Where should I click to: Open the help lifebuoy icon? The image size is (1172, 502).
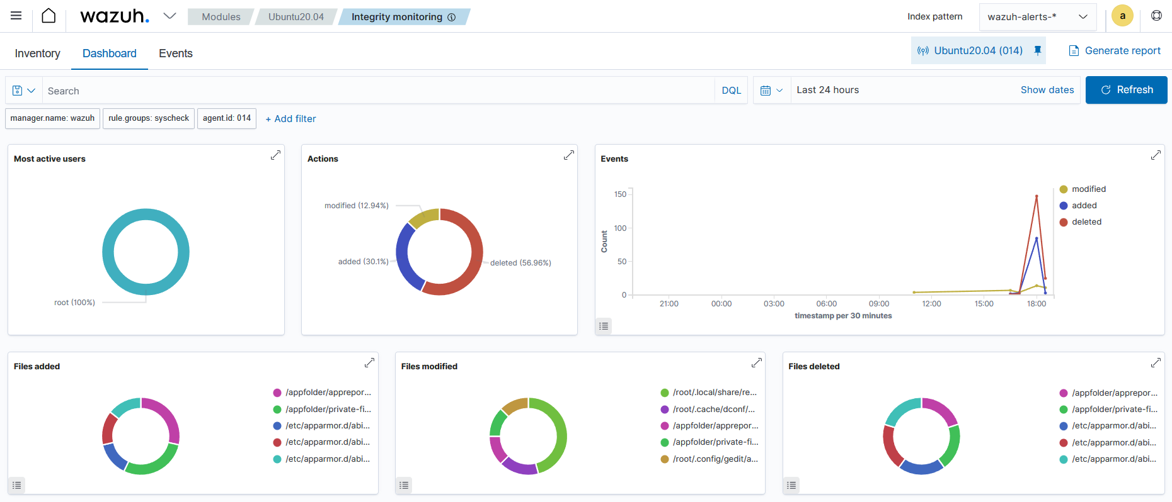coord(1156,16)
